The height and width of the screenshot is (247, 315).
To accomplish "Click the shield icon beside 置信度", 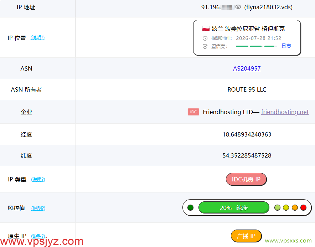I will pos(205,47).
